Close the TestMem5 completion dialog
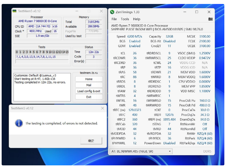226x168 pixels. (x=102, y=108)
